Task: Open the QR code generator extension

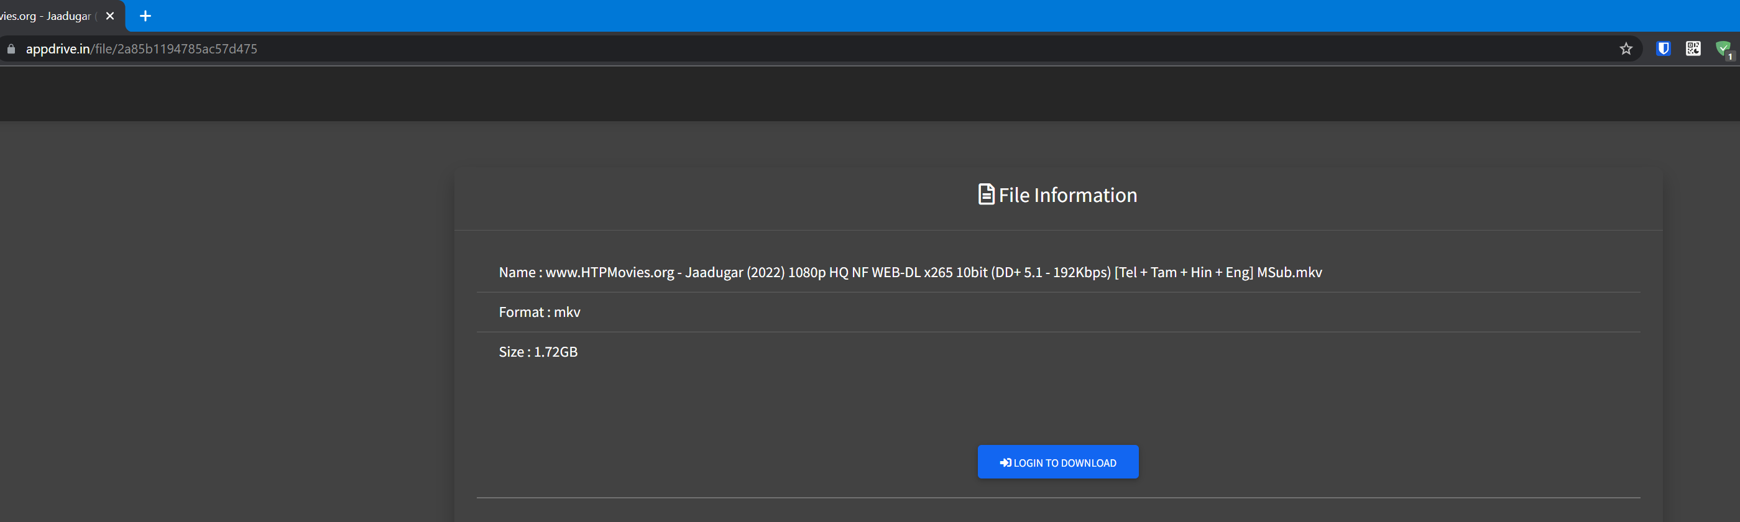Action: pyautogui.click(x=1693, y=48)
